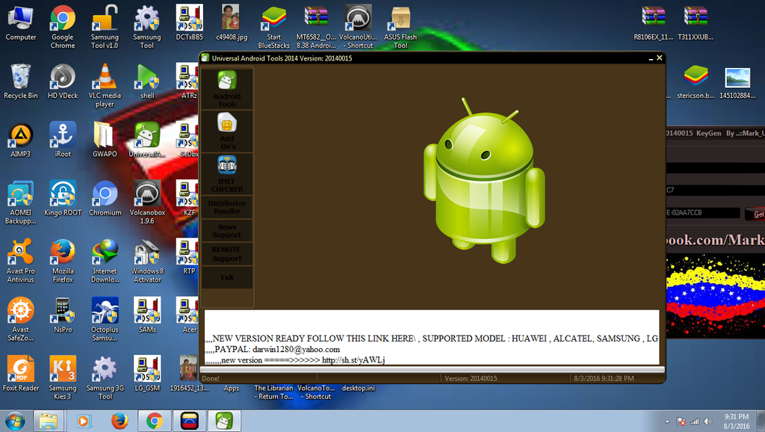Click the sh.st new version link
Image resolution: width=765 pixels, height=432 pixels.
[353, 360]
